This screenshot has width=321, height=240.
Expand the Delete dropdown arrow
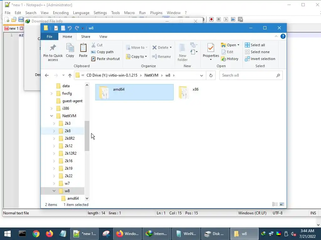pos(171,47)
